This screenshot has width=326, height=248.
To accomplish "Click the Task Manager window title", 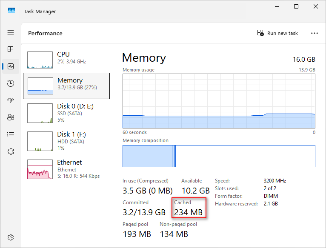I will coord(40,11).
